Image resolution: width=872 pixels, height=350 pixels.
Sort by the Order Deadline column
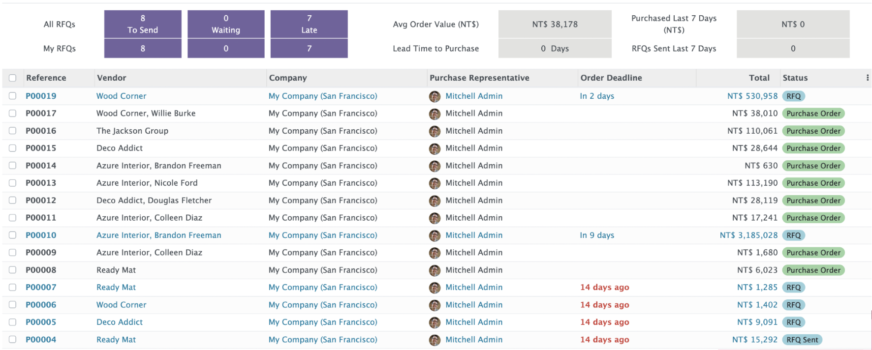tap(611, 78)
